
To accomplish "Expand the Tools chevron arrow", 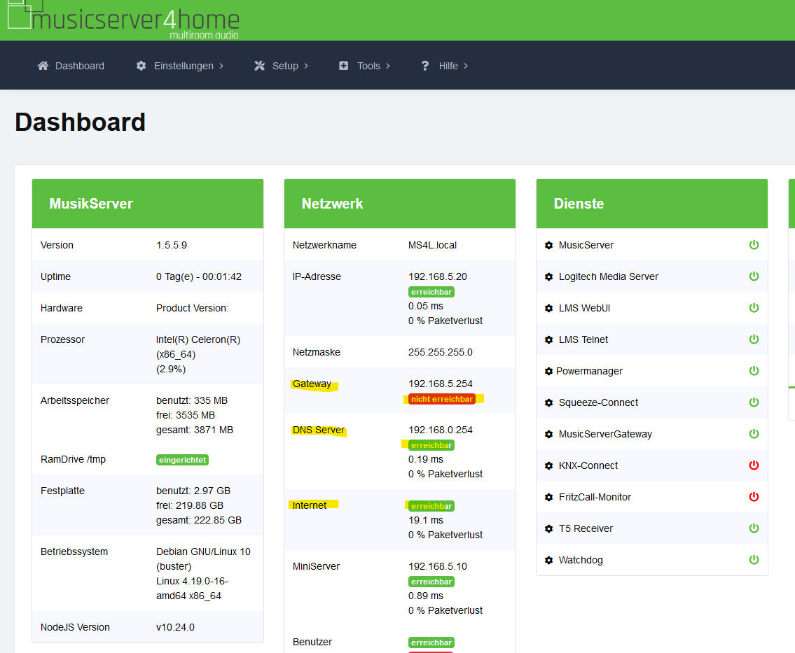I will 388,66.
